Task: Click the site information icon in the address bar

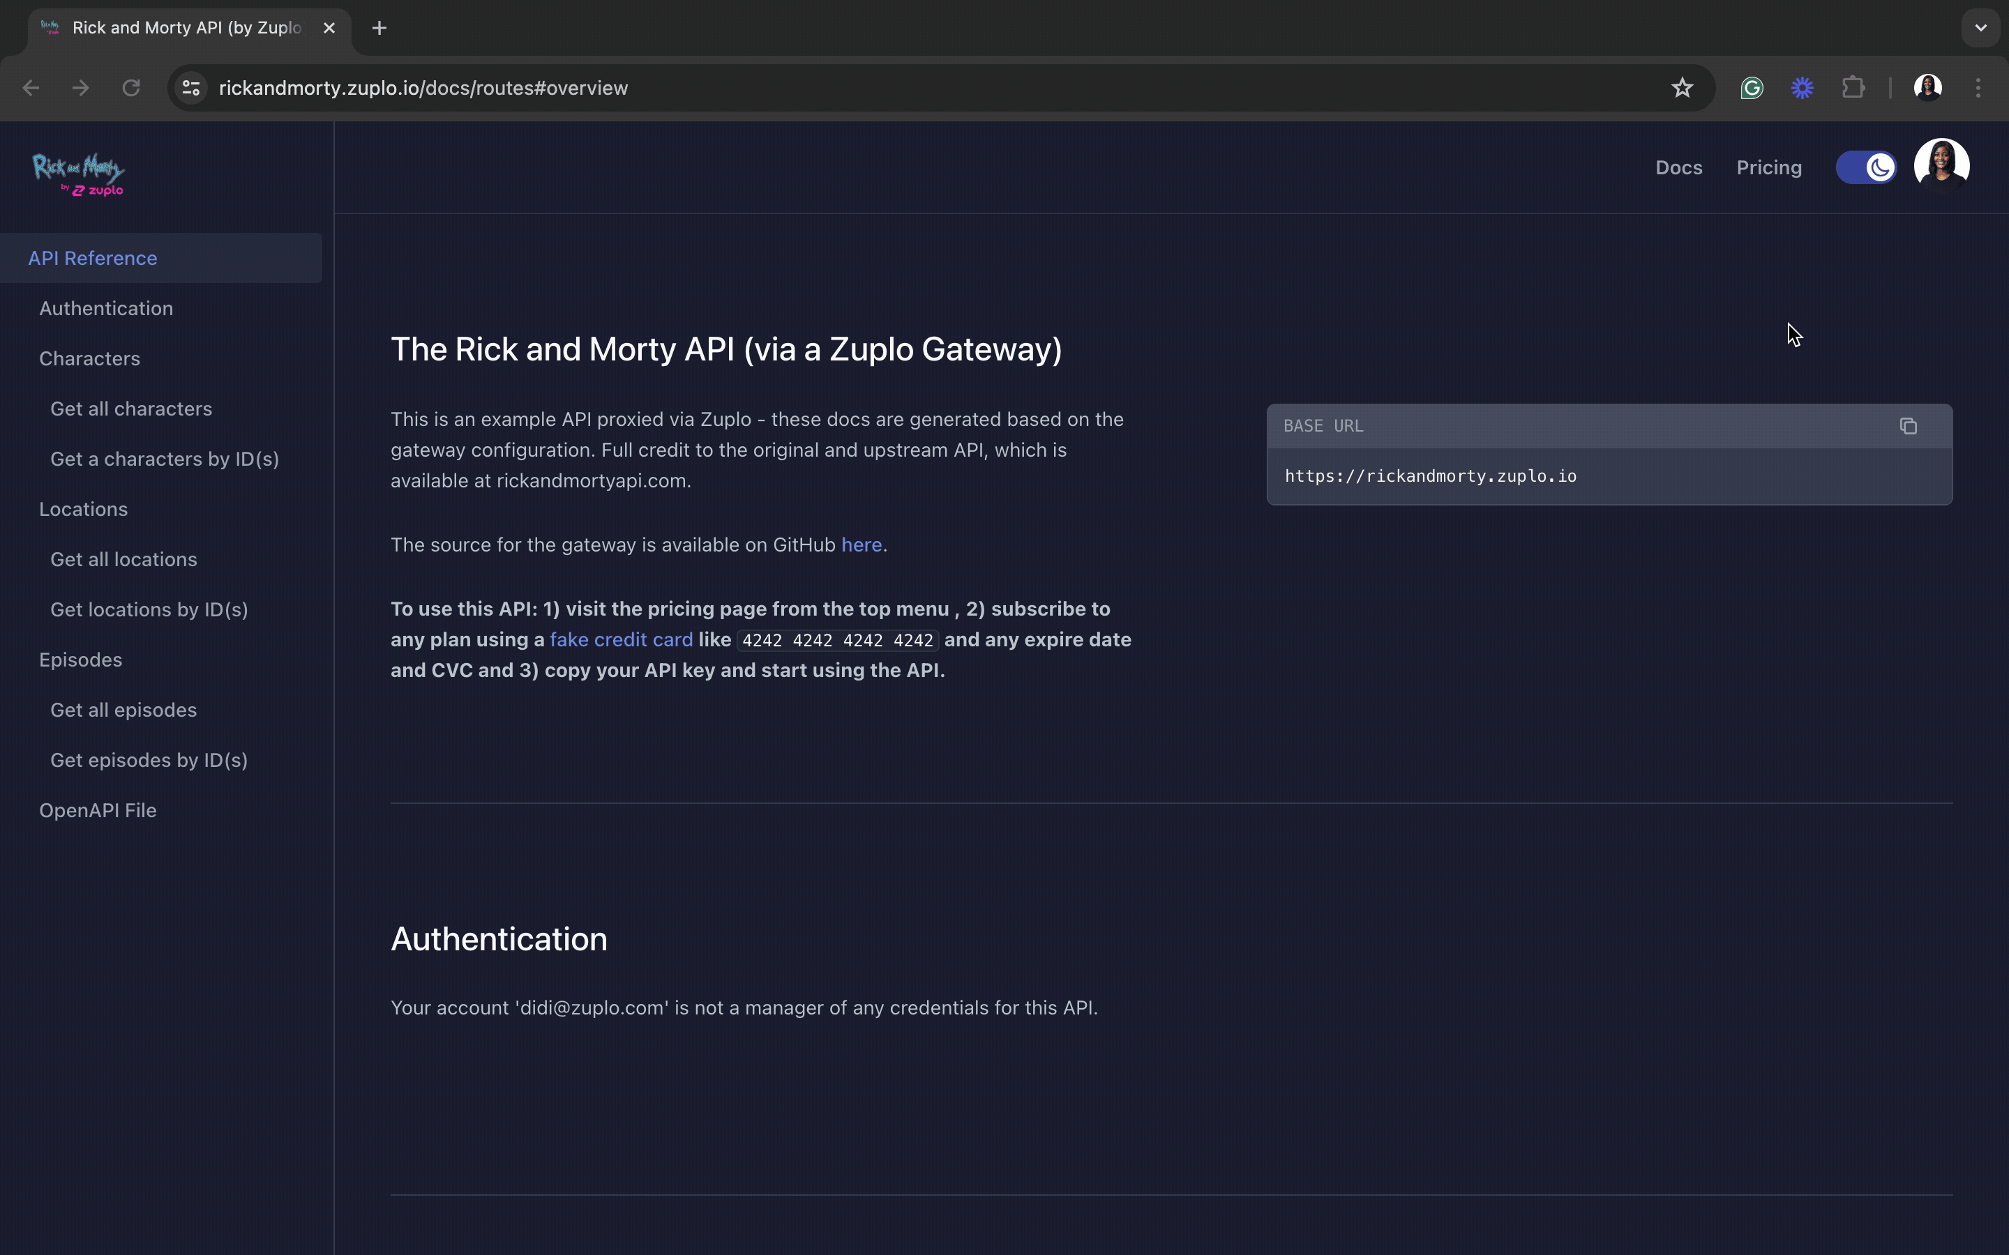Action: [x=190, y=87]
